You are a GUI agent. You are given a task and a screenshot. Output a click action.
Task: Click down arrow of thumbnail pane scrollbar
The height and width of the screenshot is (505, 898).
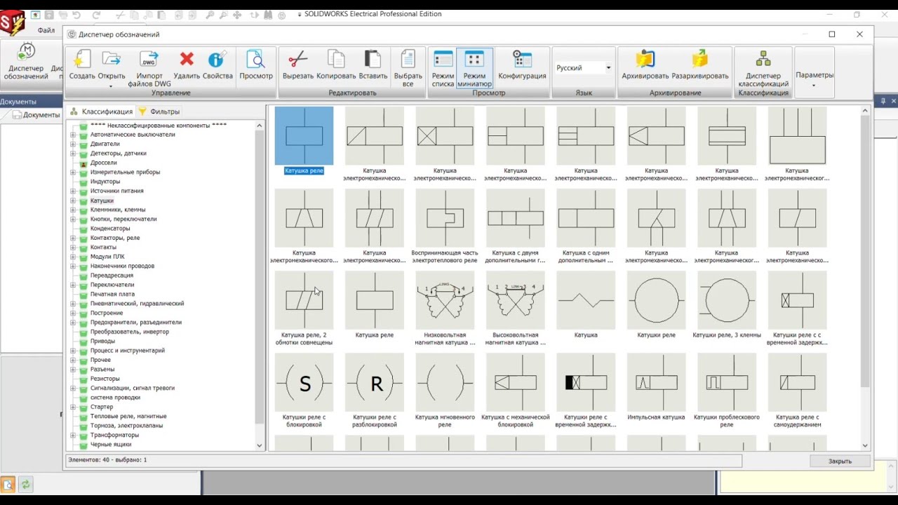click(865, 445)
